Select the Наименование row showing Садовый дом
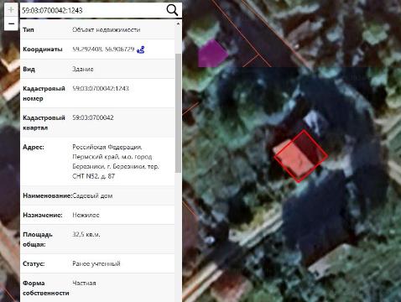The width and height of the screenshot is (401, 302). (x=97, y=195)
